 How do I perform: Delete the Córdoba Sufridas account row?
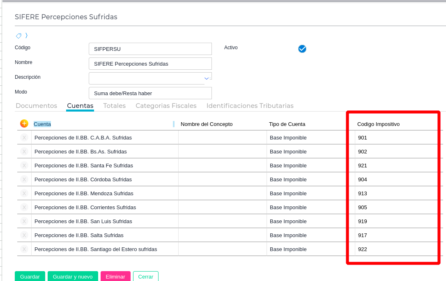click(x=24, y=180)
